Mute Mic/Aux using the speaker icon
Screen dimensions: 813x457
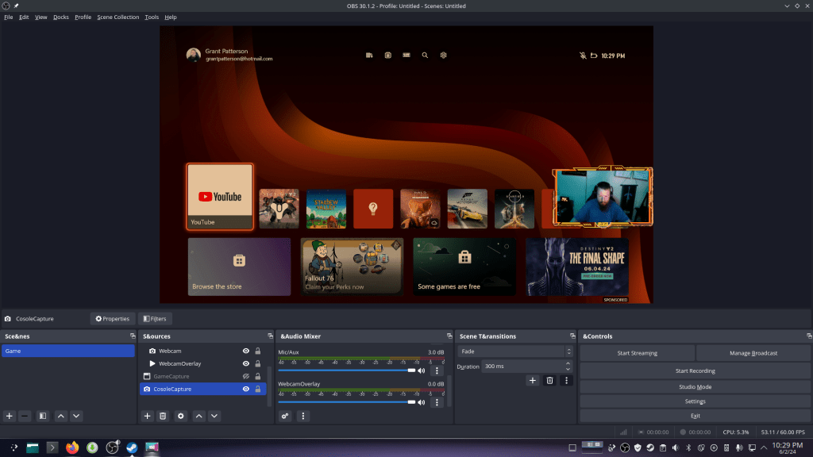point(422,370)
